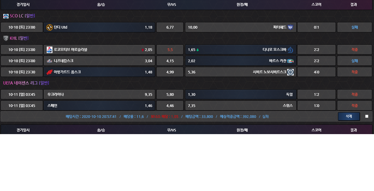Viewport: 374px width, 191px height.
Task: Tick the checkbox next to the 삭제 button
Action: 367,116
